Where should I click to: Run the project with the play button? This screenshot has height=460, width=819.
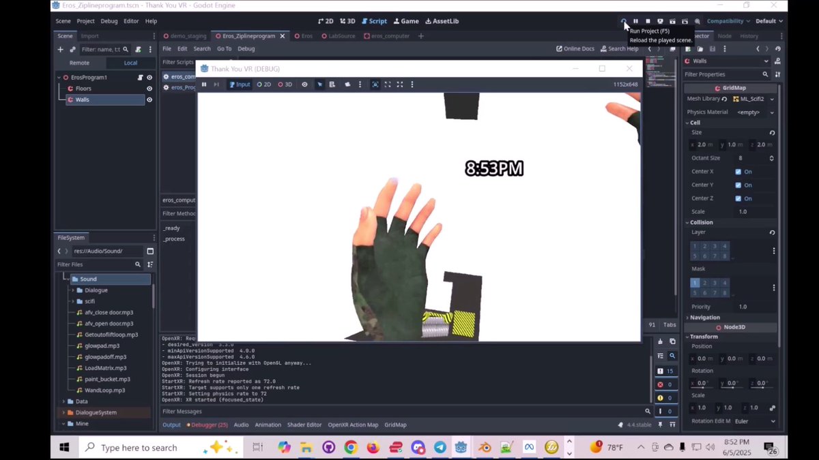pyautogui.click(x=623, y=21)
